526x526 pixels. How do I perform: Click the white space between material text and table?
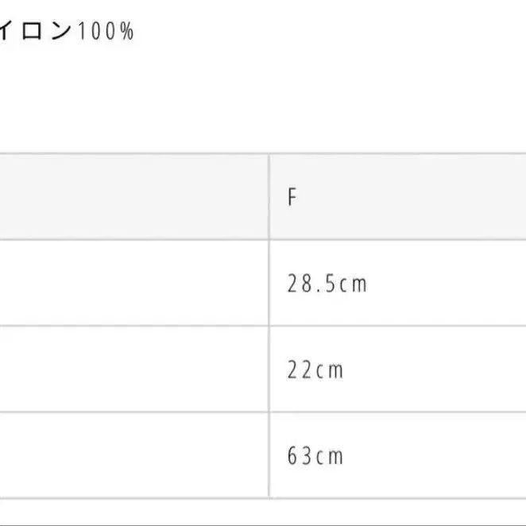pyautogui.click(x=263, y=97)
